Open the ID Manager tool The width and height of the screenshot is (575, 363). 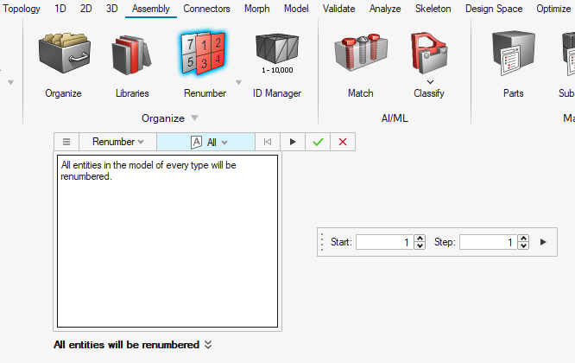point(277,66)
